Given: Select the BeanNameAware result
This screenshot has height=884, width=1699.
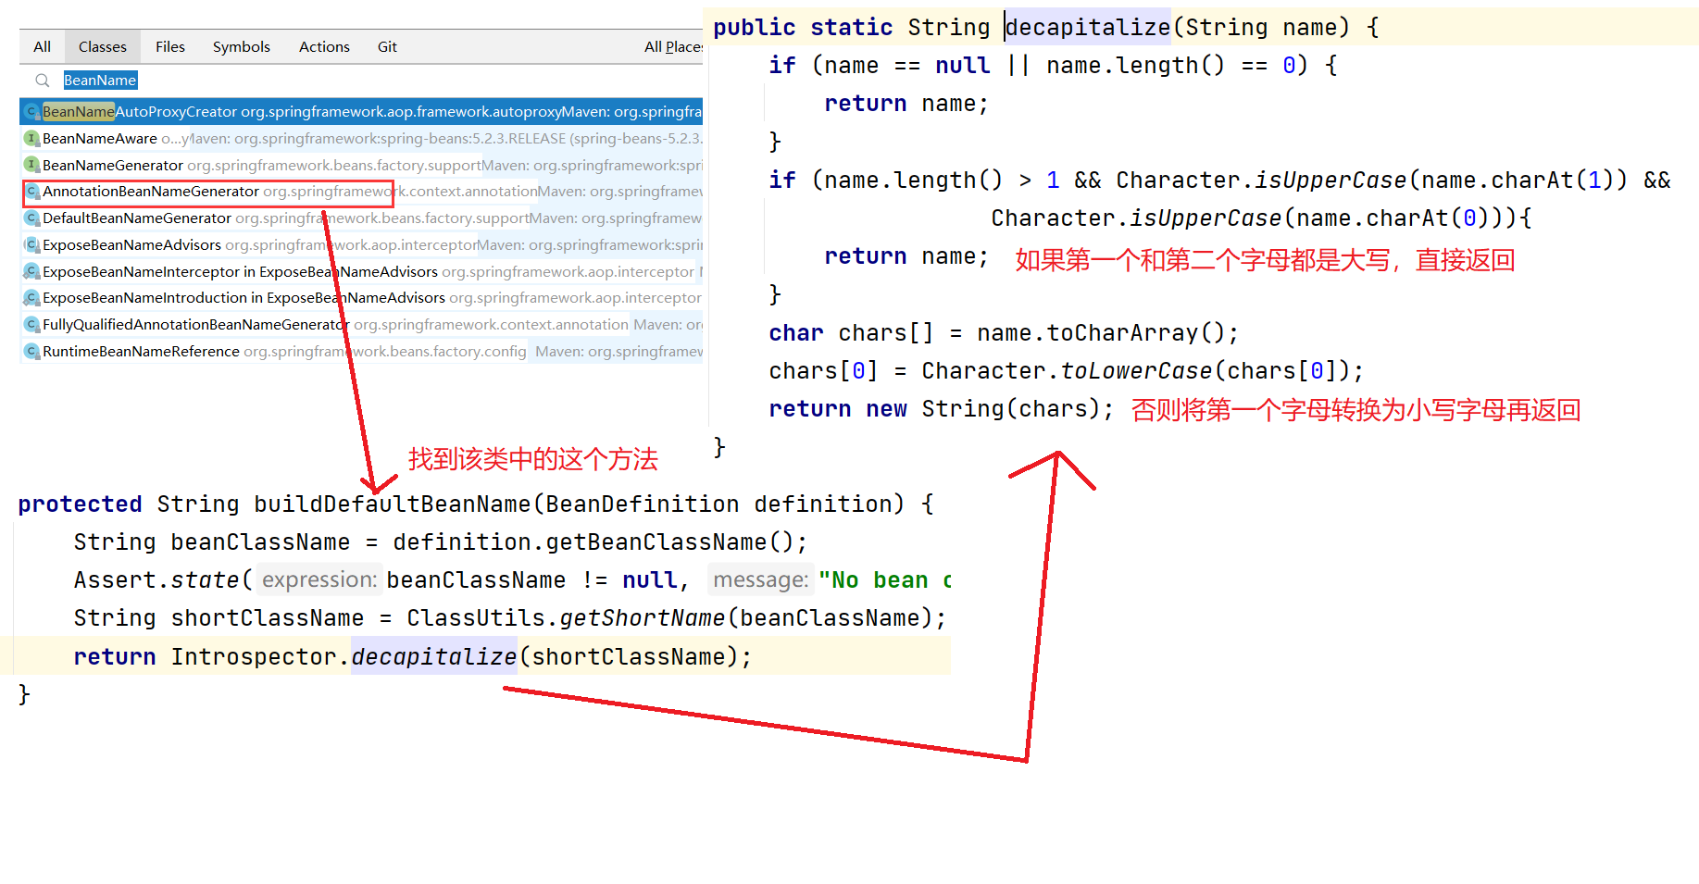Looking at the screenshot, I should tap(361, 138).
